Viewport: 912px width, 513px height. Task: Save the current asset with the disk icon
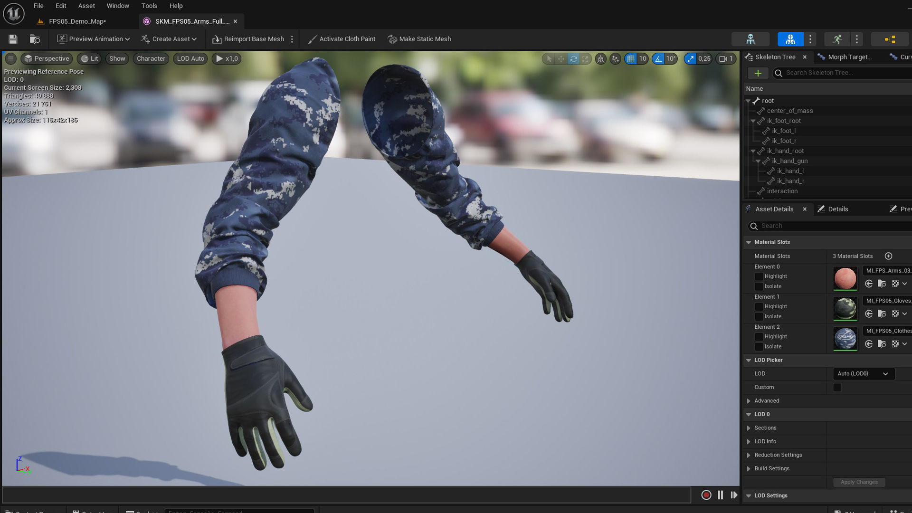click(x=13, y=39)
